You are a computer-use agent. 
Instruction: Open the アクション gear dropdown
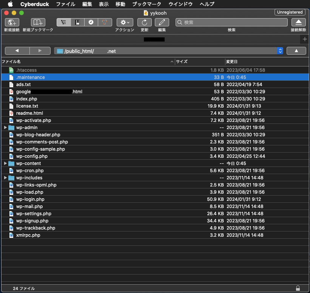125,22
